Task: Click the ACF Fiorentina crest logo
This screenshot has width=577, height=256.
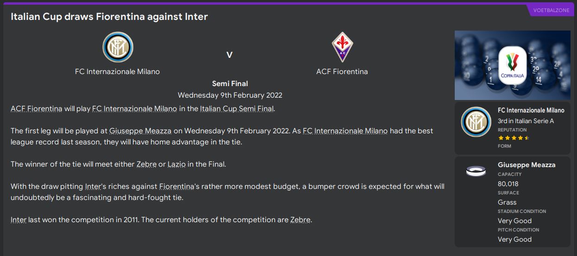Action: pyautogui.click(x=342, y=47)
